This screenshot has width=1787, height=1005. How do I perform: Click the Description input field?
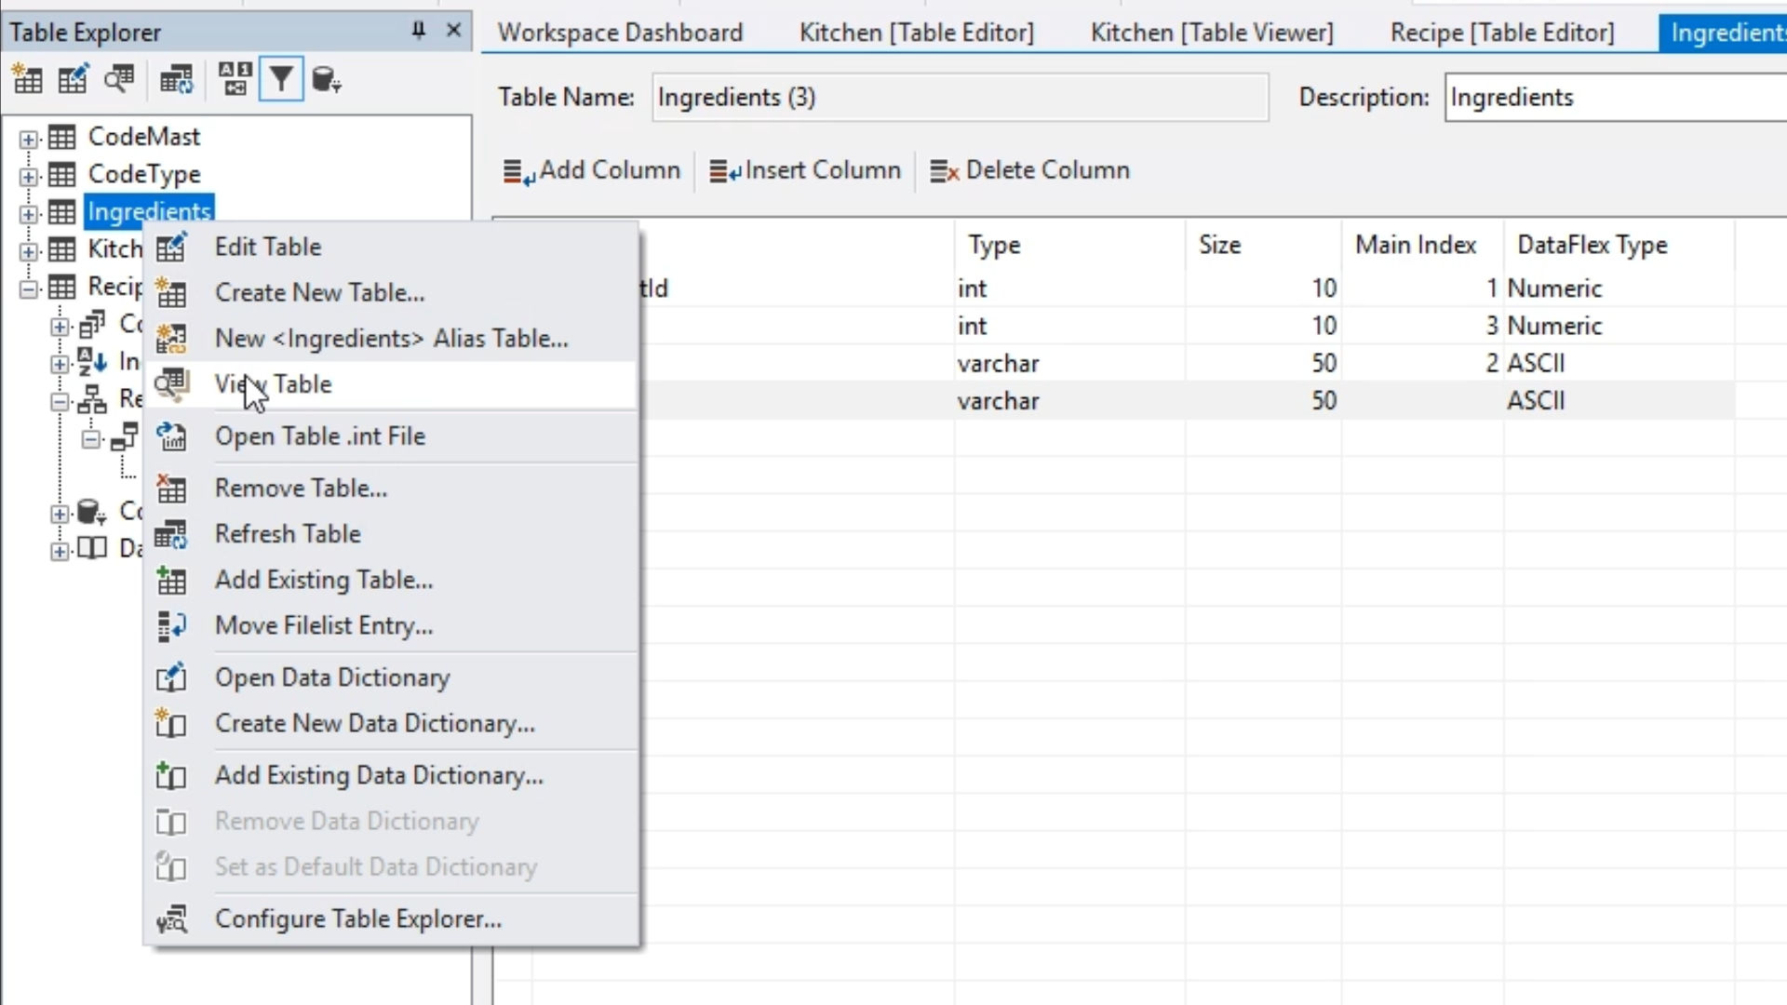coord(1615,98)
